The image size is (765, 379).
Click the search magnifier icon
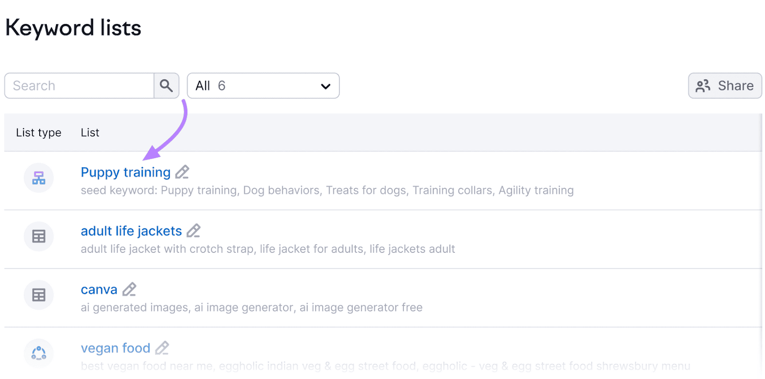(166, 86)
